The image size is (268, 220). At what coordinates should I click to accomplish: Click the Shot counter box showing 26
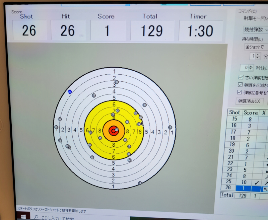[x=29, y=30]
